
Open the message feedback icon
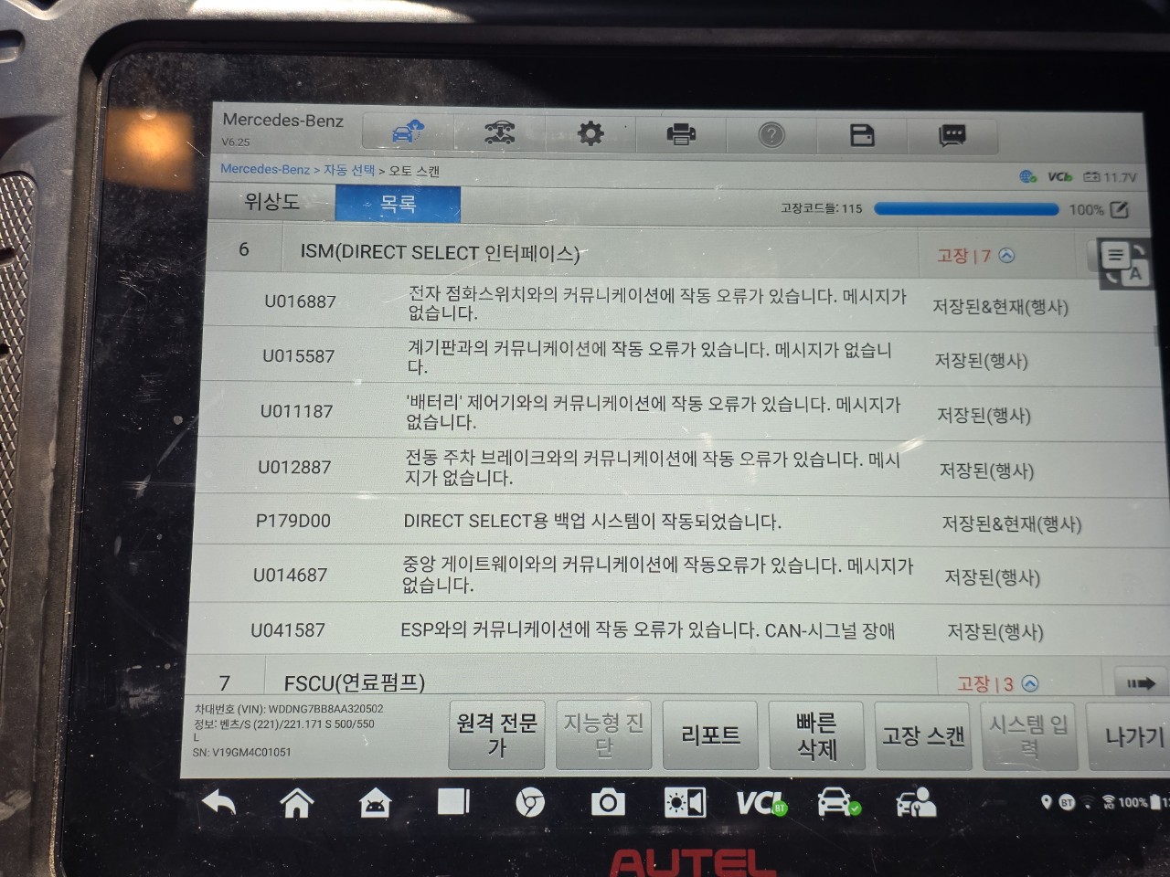click(x=952, y=136)
